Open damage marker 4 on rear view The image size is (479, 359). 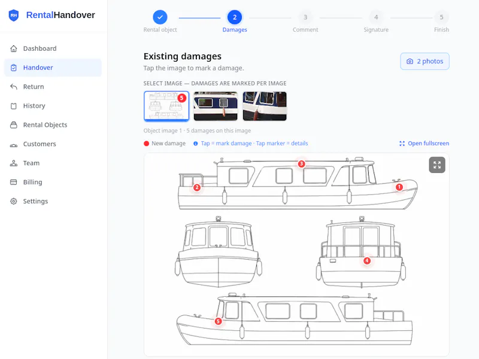click(x=367, y=261)
